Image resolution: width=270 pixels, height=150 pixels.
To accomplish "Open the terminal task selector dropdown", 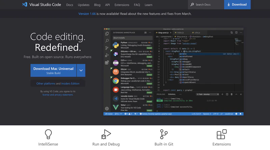I will tap(208, 94).
